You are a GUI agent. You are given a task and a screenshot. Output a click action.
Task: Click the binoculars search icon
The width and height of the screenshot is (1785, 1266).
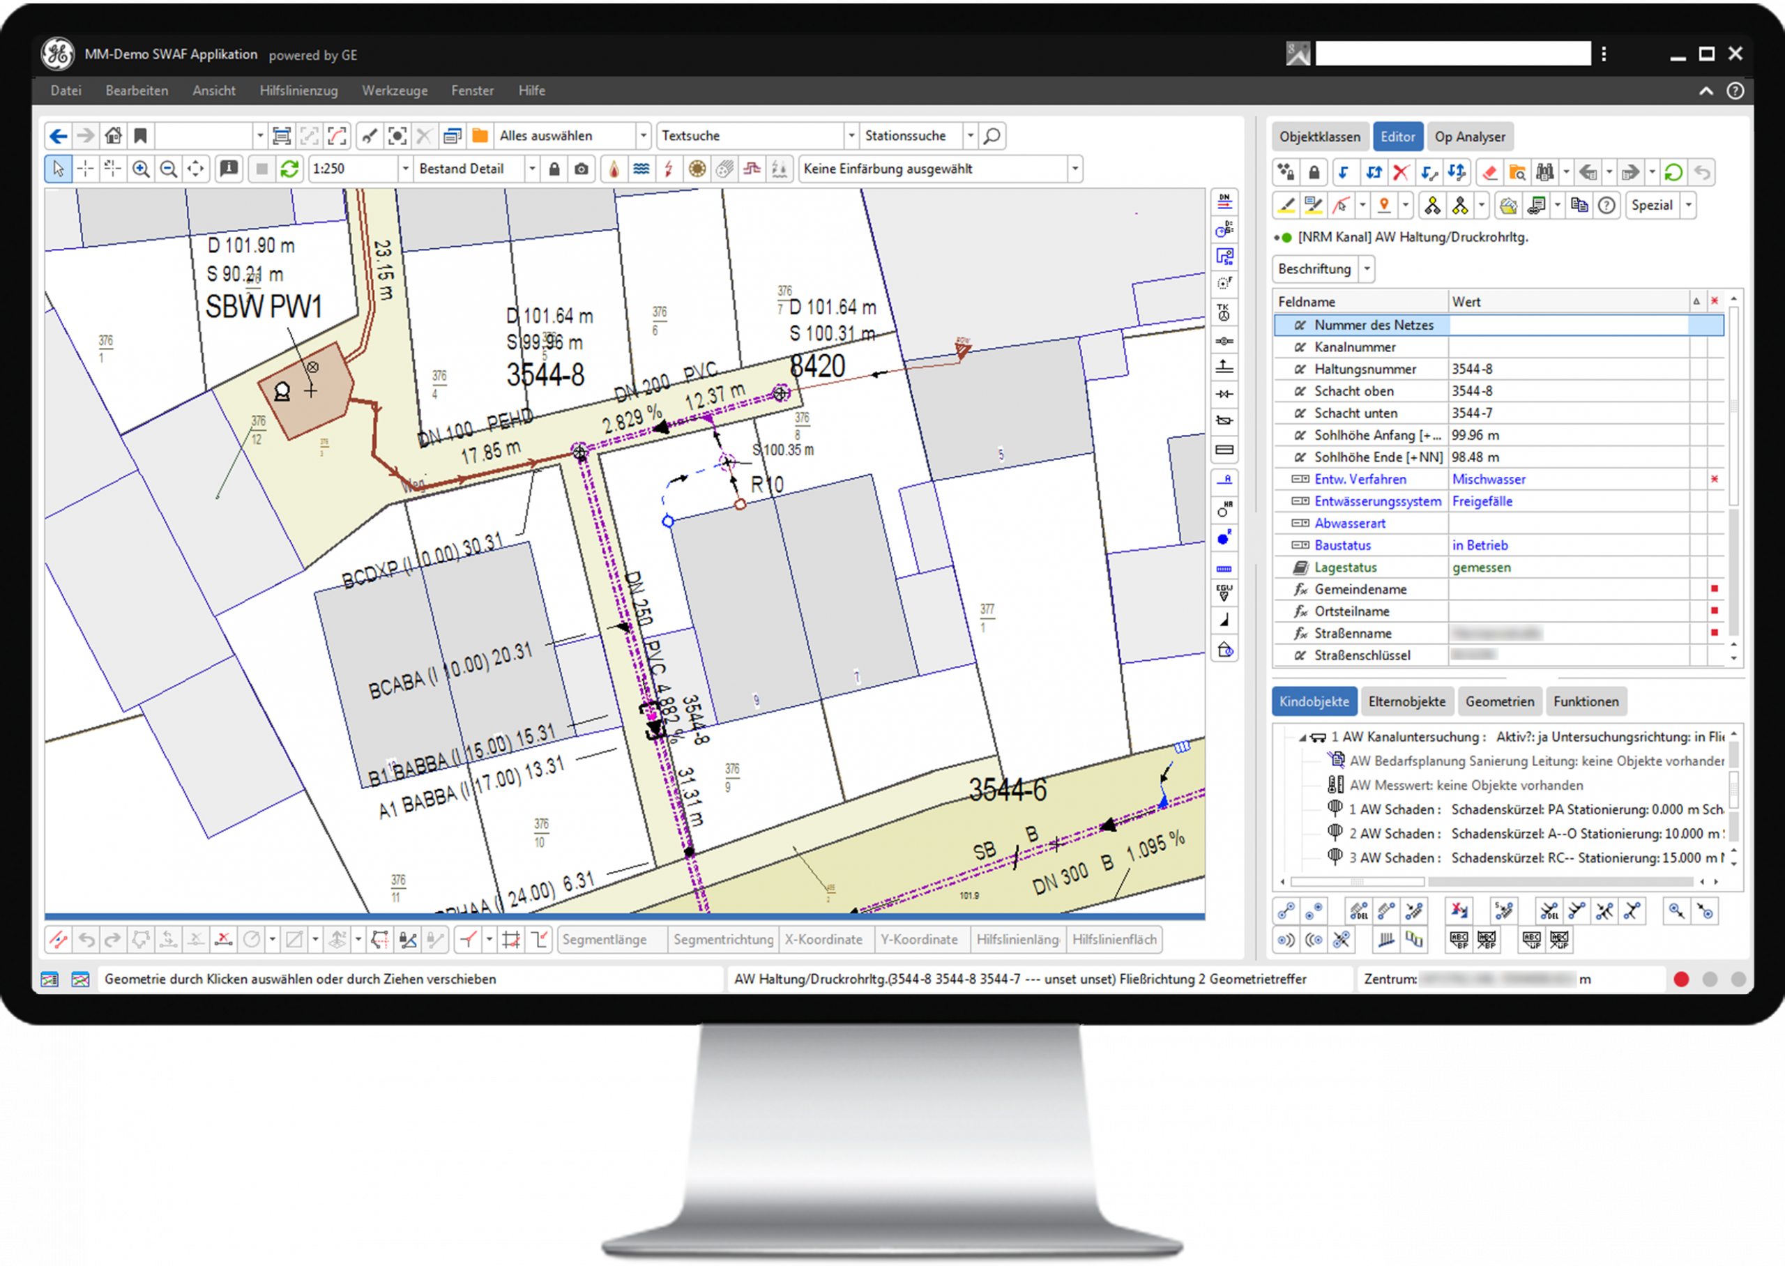point(1544,172)
